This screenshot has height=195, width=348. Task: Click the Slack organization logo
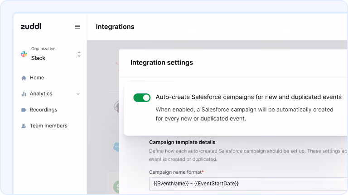(24, 54)
